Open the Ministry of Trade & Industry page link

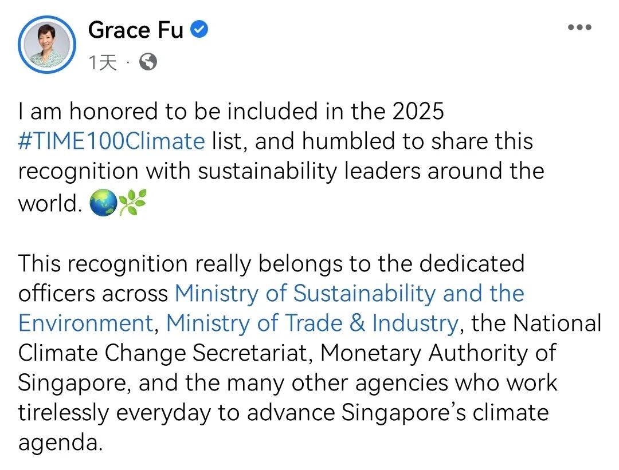pos(312,323)
